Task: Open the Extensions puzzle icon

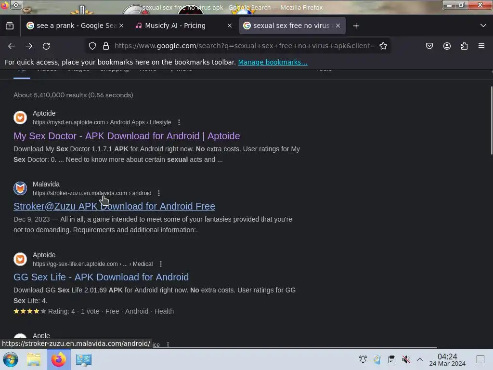Action: (464, 46)
